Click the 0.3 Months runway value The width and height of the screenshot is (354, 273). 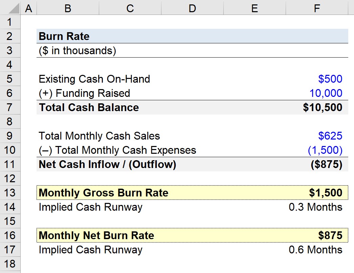click(315, 207)
